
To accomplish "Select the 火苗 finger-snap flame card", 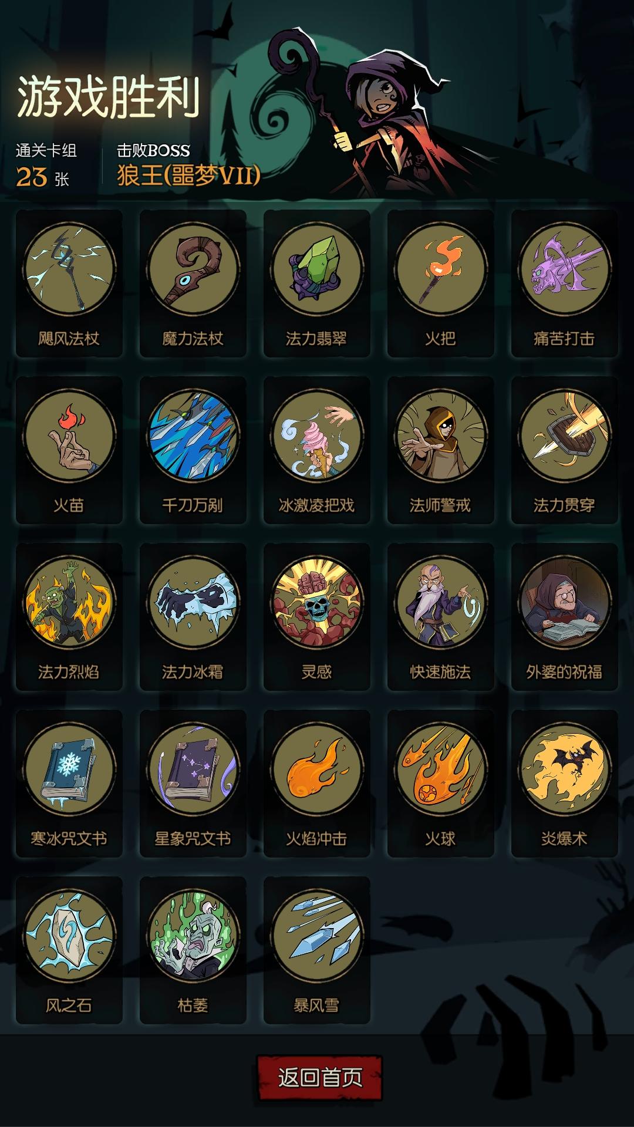I will click(x=69, y=450).
